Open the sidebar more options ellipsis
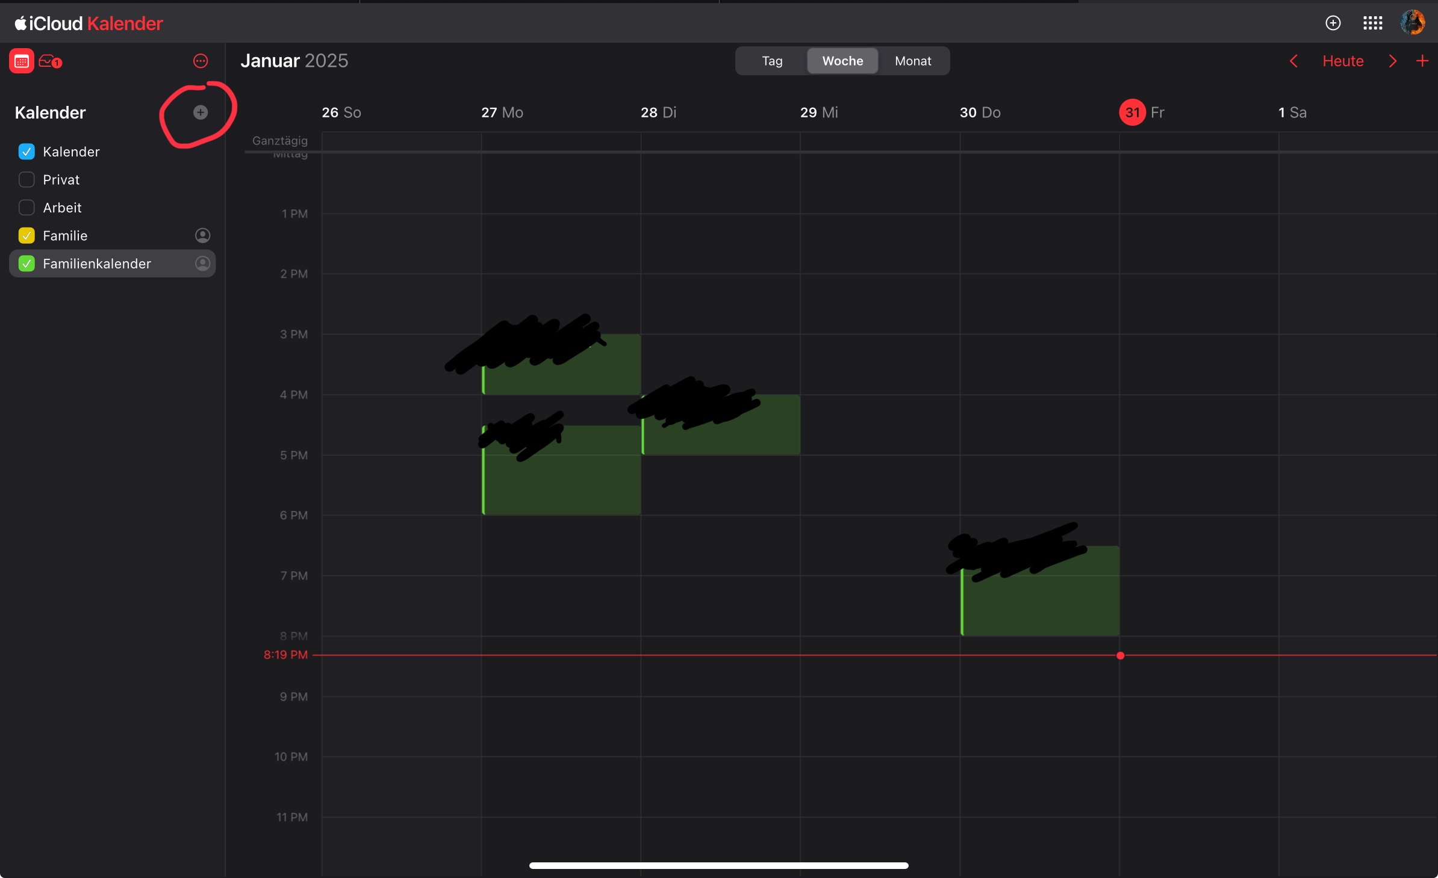 click(x=201, y=61)
